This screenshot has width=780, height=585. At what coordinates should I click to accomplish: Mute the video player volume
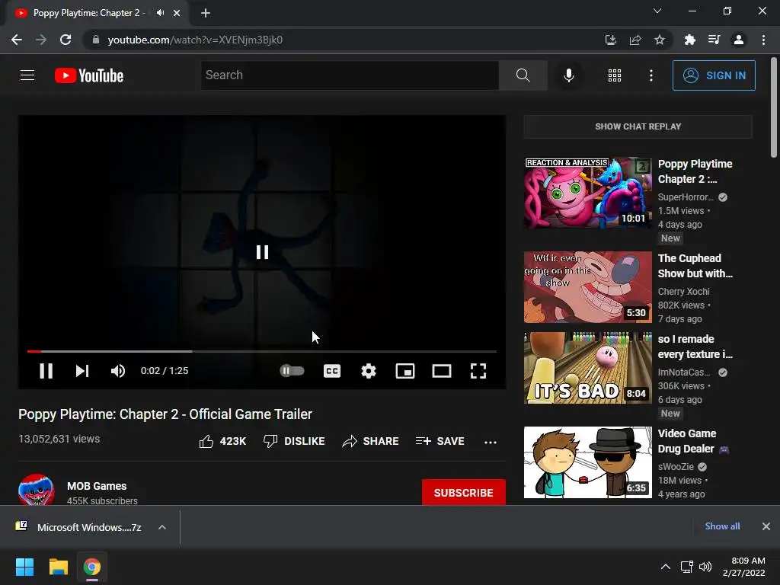tap(118, 371)
